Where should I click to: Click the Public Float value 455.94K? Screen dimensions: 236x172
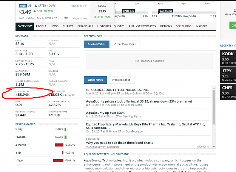(x=22, y=95)
